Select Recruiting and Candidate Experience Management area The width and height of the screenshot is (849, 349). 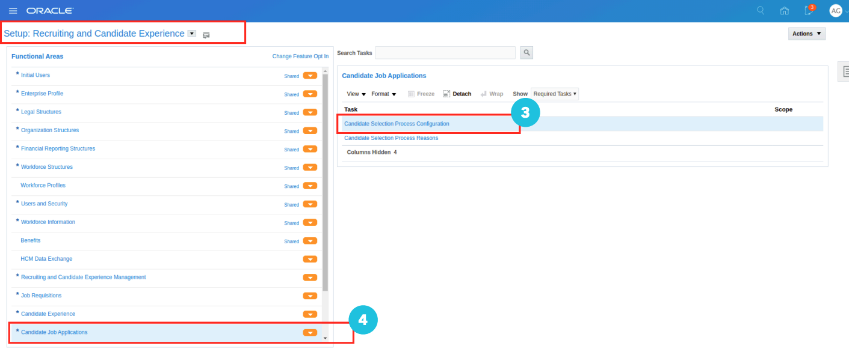[x=84, y=277]
